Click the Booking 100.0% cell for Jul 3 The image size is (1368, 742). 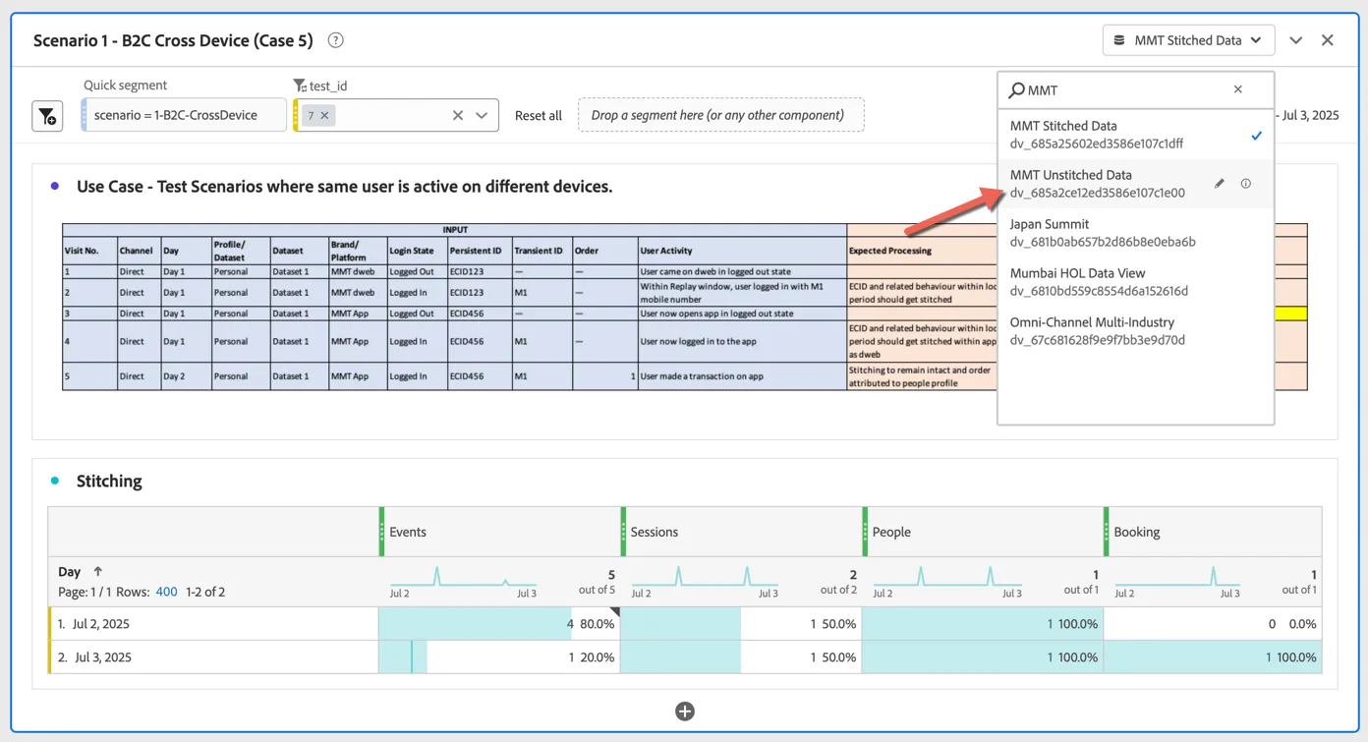click(x=1213, y=657)
